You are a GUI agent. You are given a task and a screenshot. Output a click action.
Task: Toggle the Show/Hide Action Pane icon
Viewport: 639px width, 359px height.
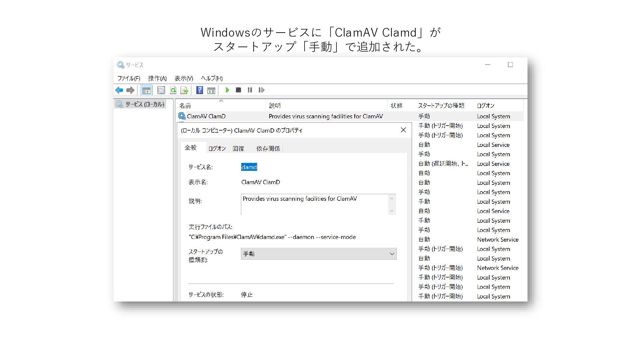[211, 90]
